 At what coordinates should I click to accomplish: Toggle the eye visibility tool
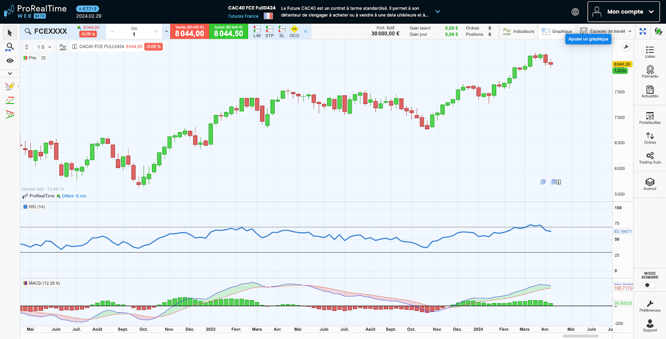(10, 61)
